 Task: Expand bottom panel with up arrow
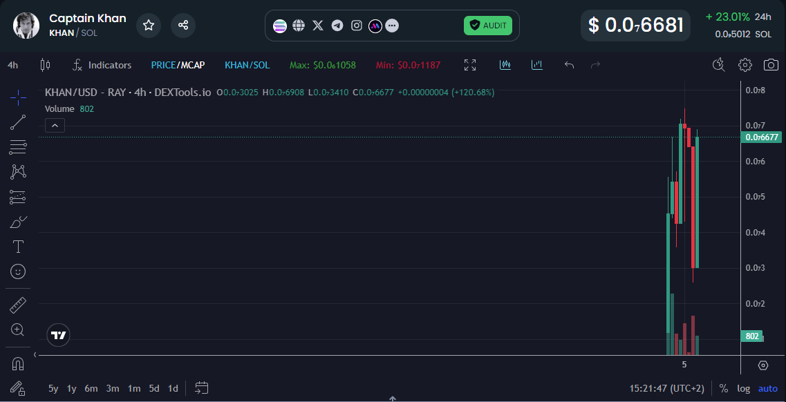tap(393, 399)
